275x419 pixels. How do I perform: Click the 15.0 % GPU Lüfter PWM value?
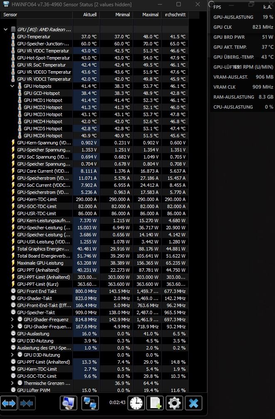tap(89, 390)
